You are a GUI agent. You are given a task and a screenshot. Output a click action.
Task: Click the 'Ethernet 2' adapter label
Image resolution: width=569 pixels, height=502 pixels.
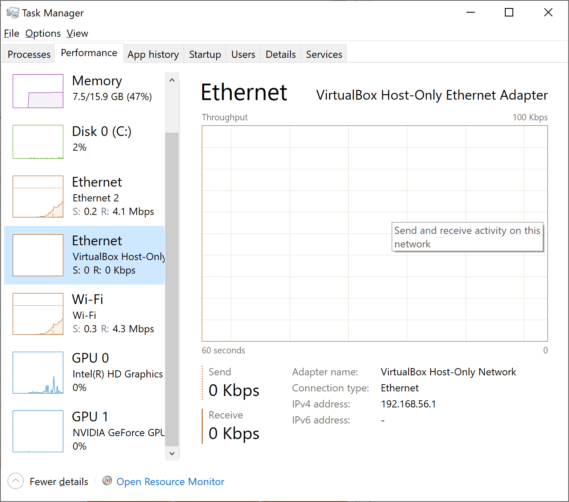96,198
